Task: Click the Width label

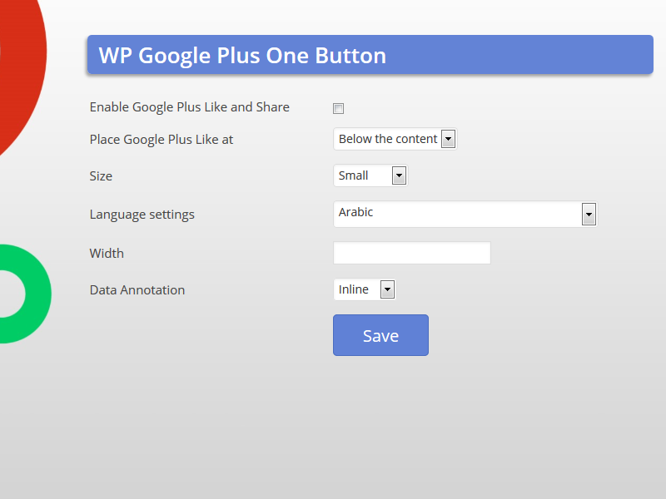Action: click(107, 254)
